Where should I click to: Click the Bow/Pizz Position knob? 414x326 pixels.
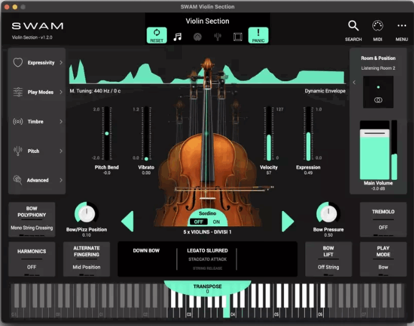point(86,213)
